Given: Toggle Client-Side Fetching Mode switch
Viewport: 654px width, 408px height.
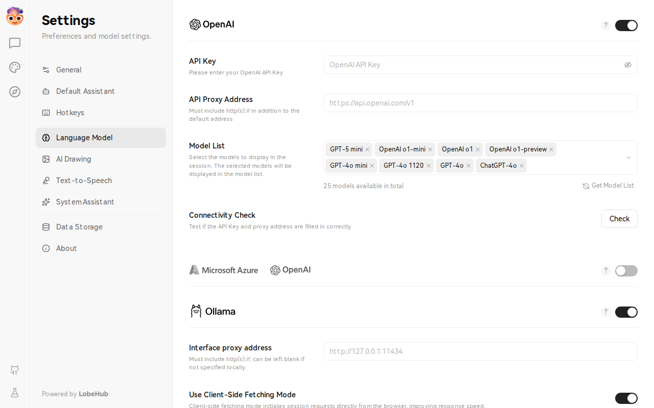Looking at the screenshot, I should click(626, 398).
